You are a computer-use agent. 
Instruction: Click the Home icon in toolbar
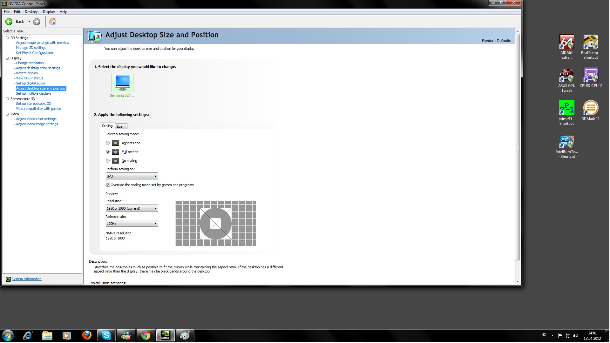(x=53, y=21)
